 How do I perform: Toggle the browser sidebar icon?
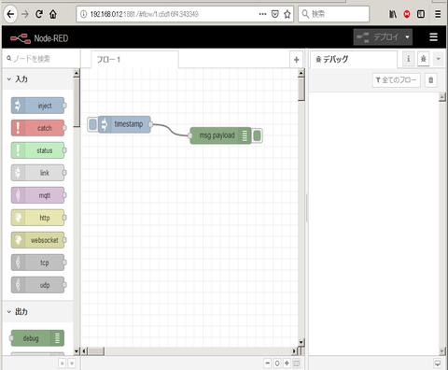pyautogui.click(x=421, y=14)
